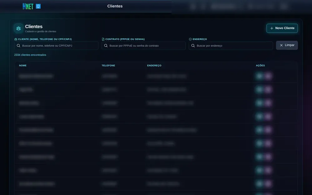Viewport: 312px width, 195px height.
Task: Click the '2334 clientes encontrados' count text
Action: pyautogui.click(x=30, y=55)
